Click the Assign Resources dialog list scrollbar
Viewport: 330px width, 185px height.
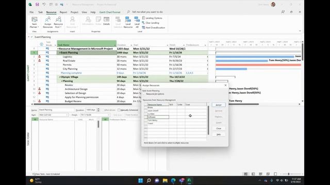[208, 120]
